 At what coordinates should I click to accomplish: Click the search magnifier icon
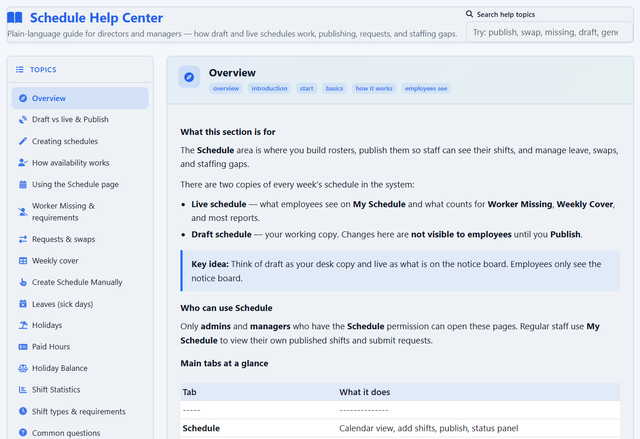(x=470, y=14)
